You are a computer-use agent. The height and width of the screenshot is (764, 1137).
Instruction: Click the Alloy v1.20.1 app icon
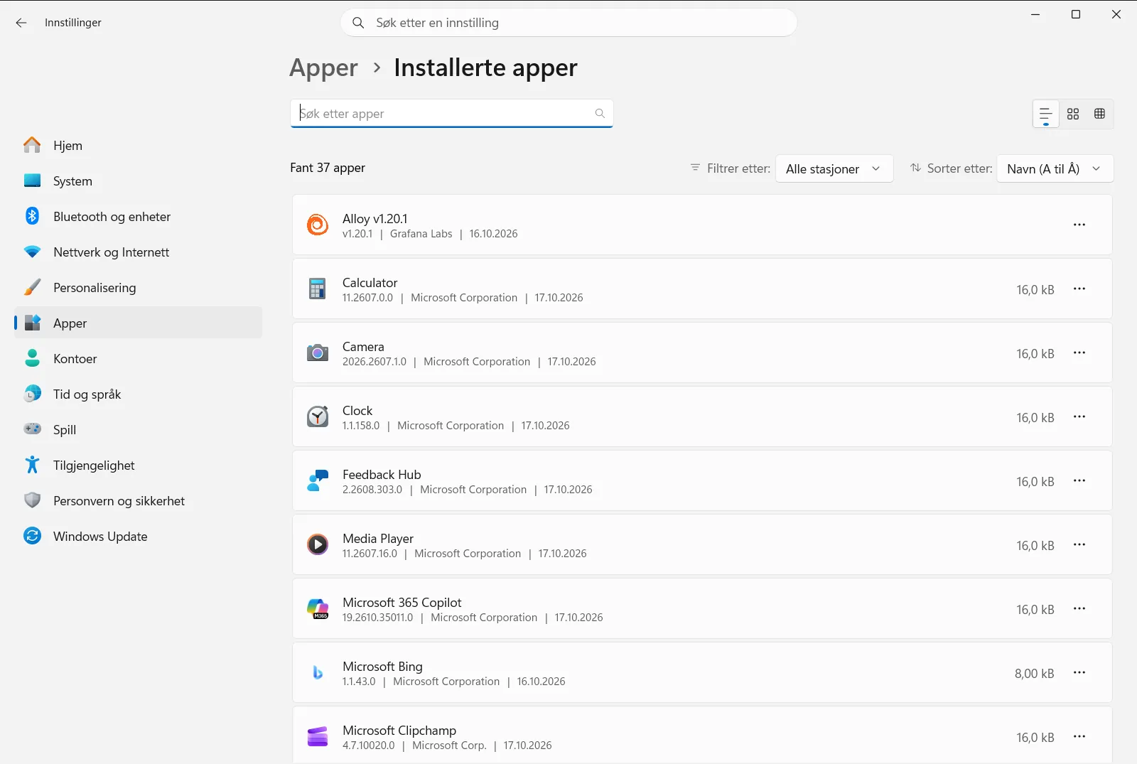[x=318, y=225]
